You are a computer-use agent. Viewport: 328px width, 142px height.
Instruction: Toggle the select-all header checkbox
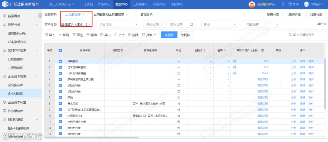[60, 50]
